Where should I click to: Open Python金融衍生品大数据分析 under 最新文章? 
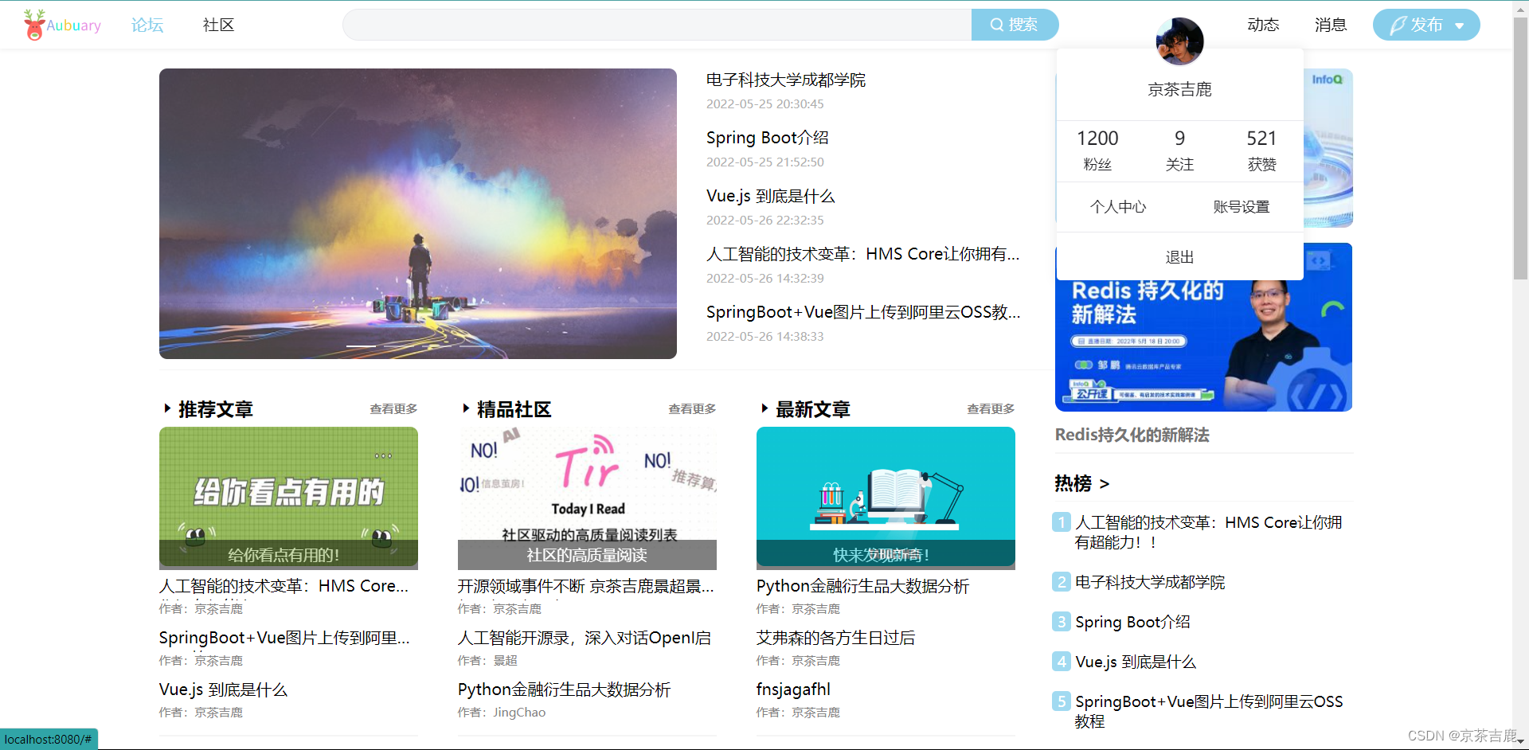pyautogui.click(x=862, y=586)
